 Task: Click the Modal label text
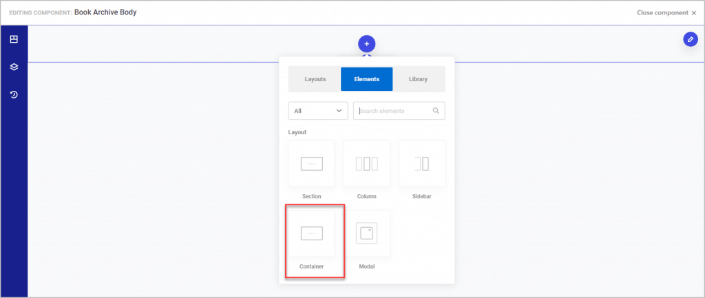tap(366, 266)
